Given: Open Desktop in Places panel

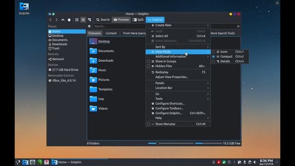Looking at the screenshot, I should 67,36.
